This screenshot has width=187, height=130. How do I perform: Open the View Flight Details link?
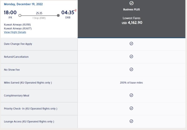tap(15, 32)
